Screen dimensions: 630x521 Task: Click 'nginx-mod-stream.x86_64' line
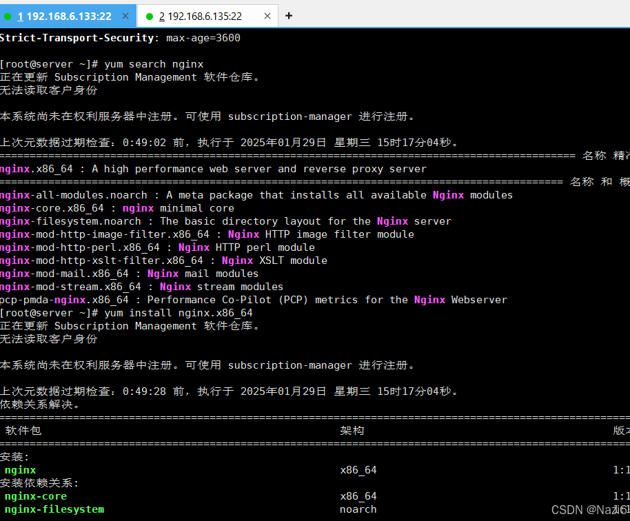(x=142, y=287)
